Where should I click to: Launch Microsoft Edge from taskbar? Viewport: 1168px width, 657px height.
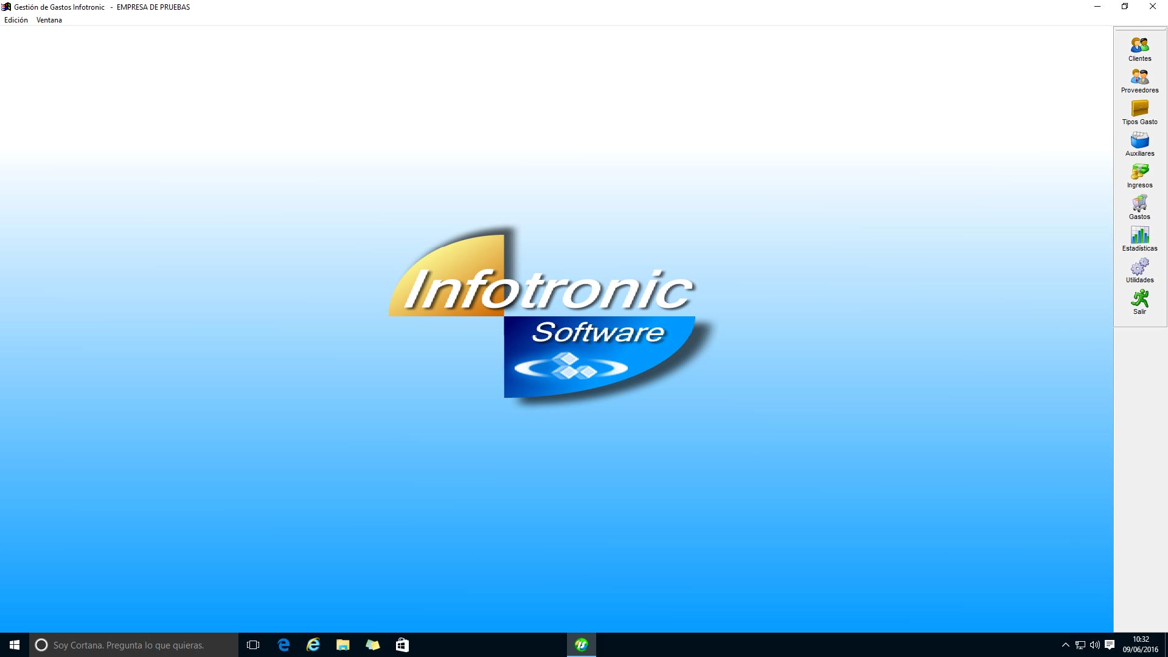tap(283, 645)
